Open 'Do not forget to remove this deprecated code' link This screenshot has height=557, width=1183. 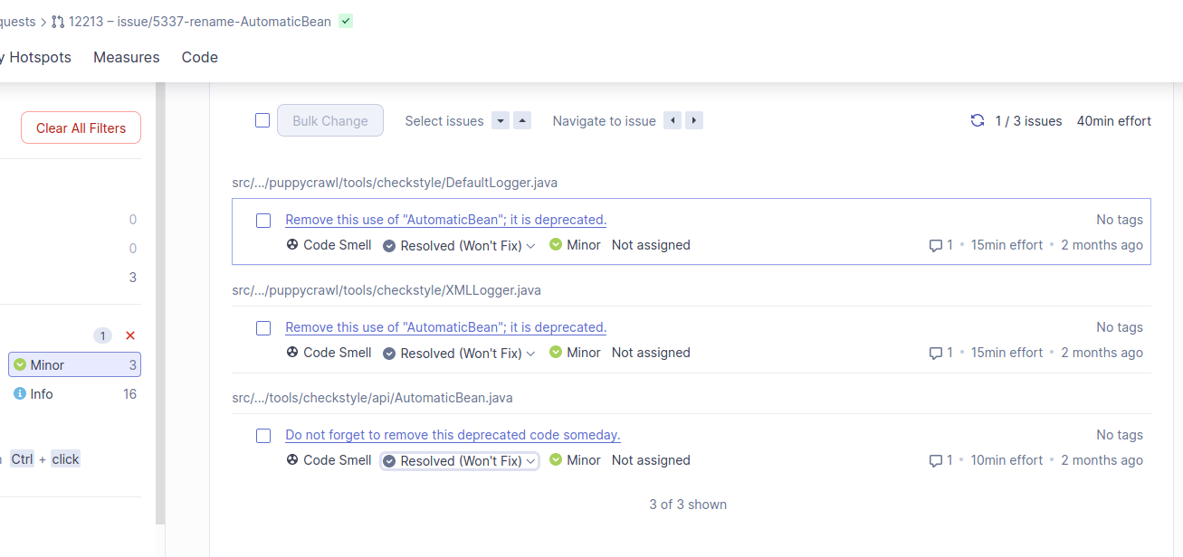453,435
